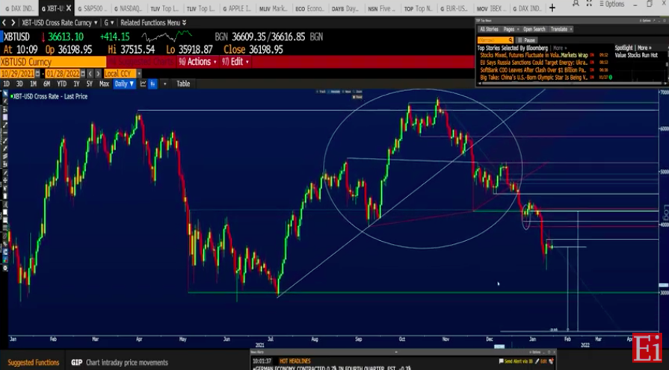Click the search magnifier in title bar
Image resolution: width=669 pixels, height=370 pixels.
pyautogui.click(x=576, y=4)
